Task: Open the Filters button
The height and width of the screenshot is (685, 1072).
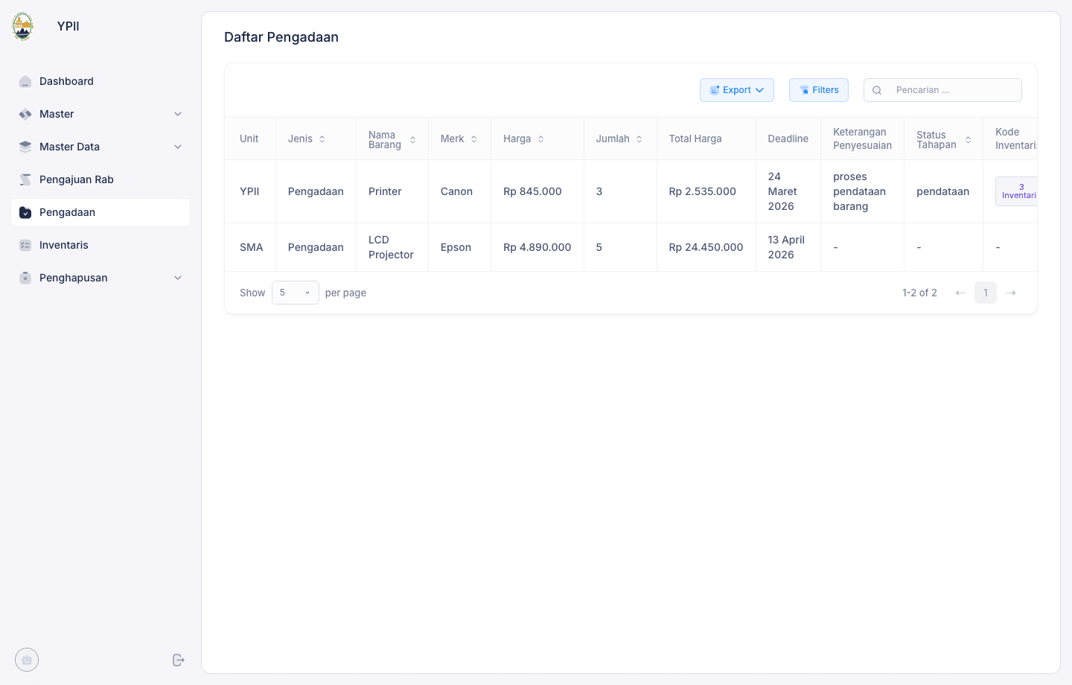Action: [819, 90]
